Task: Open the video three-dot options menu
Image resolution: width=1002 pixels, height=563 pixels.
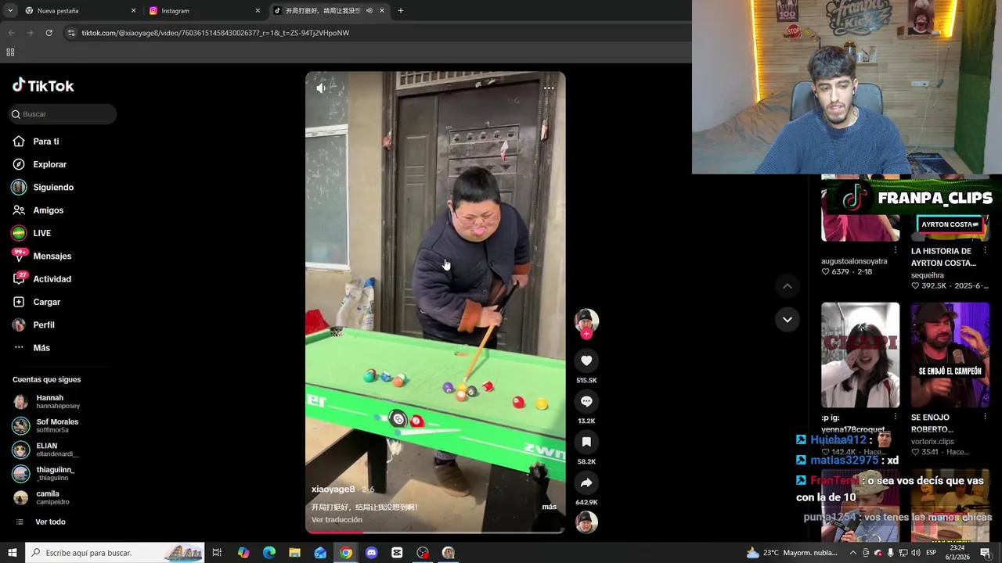Action: point(549,88)
